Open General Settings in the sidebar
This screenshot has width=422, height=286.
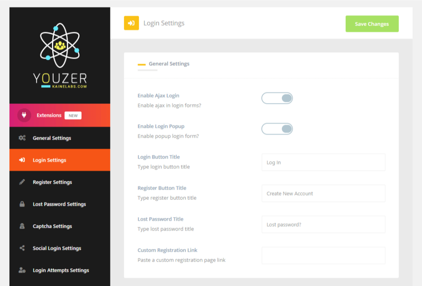click(60, 138)
